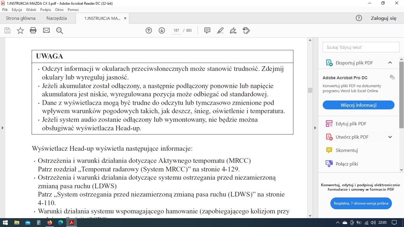Send file by email envelope icon

[46, 30]
